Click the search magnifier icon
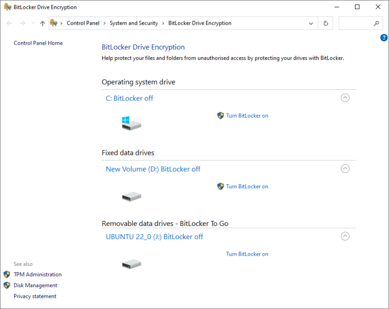389x309 pixels. (376, 23)
